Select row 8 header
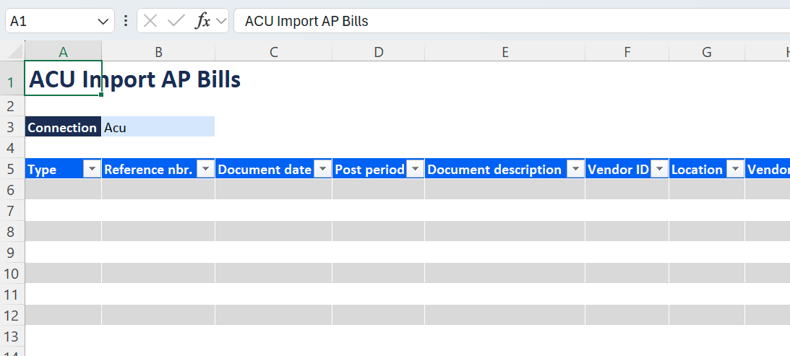Viewport: 790px width, 356px height. coord(12,232)
